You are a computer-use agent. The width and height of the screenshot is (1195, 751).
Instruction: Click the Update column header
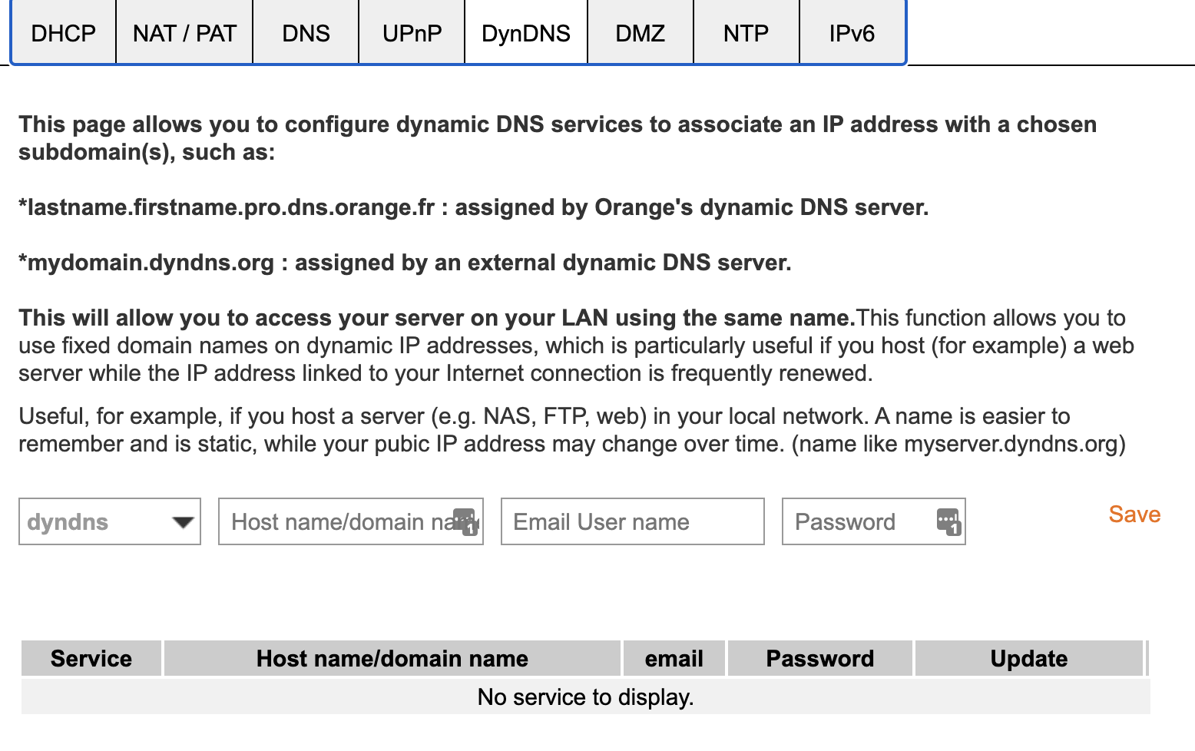[x=1029, y=659]
